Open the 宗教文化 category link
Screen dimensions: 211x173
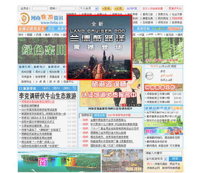point(163,15)
